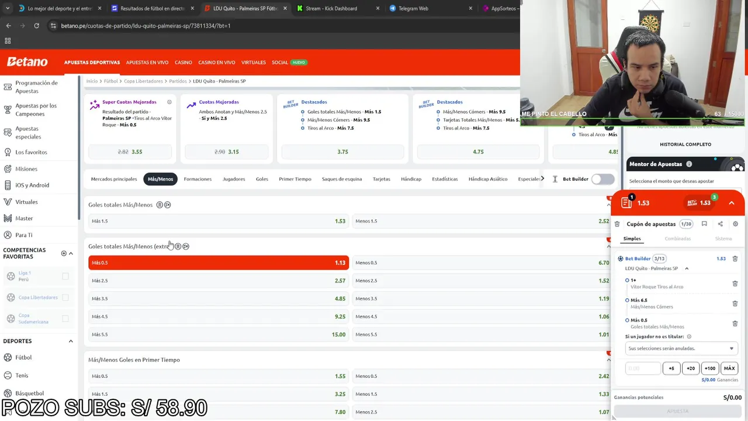Screen dimensions: 748x421
Task: Open Casino en Vivo menu
Action: click(x=217, y=63)
